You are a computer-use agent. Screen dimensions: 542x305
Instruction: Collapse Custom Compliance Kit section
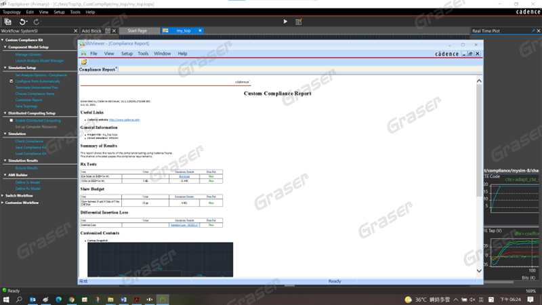tap(3, 40)
